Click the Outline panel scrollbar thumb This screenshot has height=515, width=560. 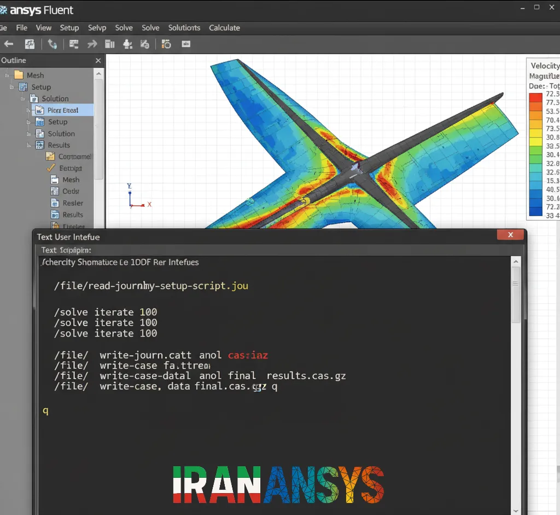(98, 129)
